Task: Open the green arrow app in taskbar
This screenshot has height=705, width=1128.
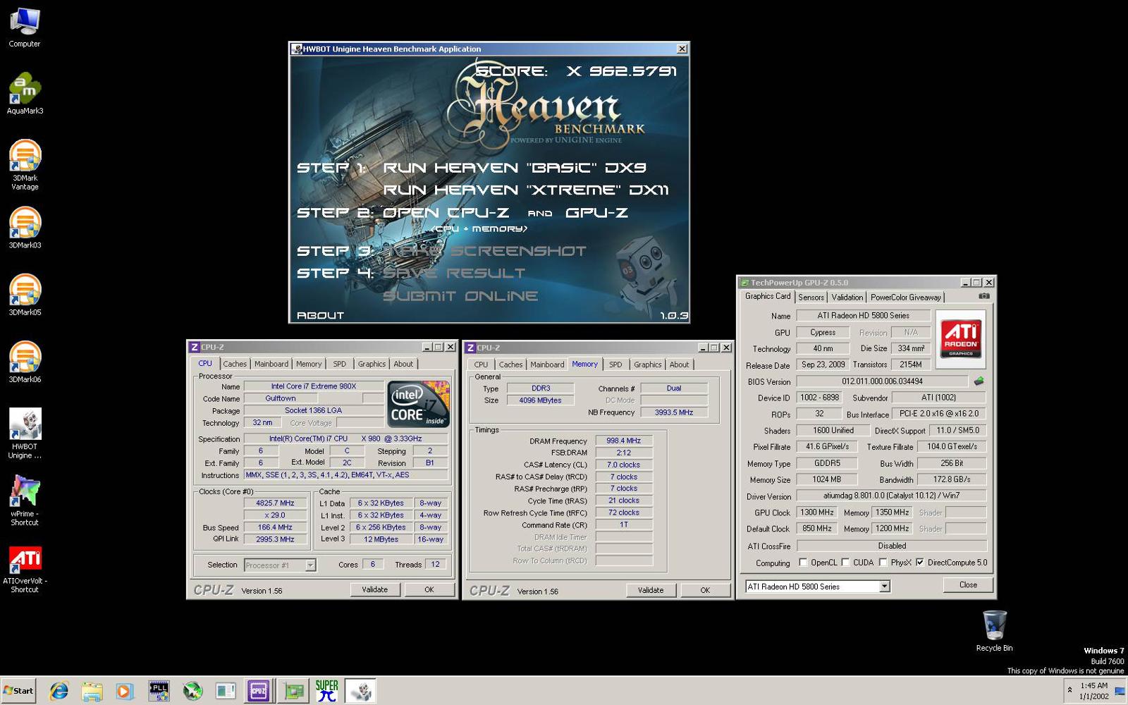Action: [x=192, y=691]
